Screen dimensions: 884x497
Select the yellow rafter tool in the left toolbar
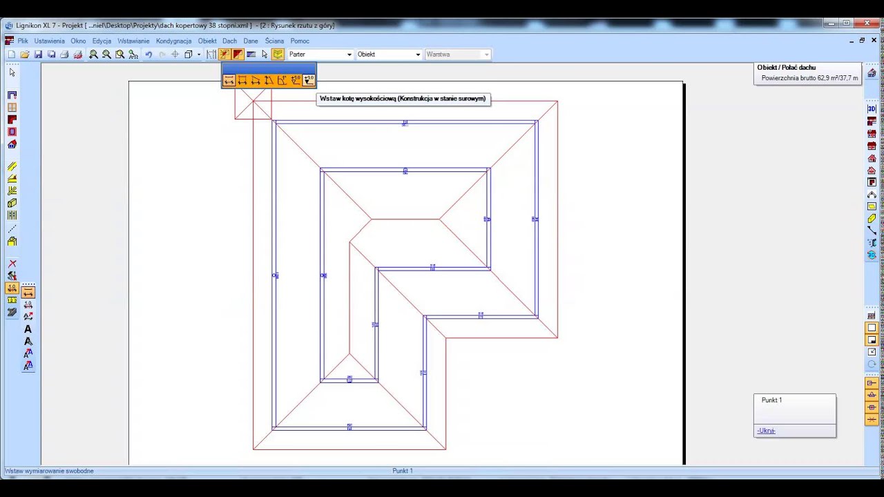(x=12, y=166)
